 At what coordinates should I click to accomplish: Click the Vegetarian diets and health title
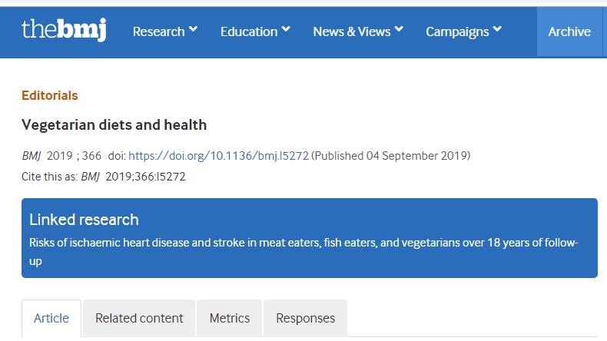pyautogui.click(x=114, y=125)
